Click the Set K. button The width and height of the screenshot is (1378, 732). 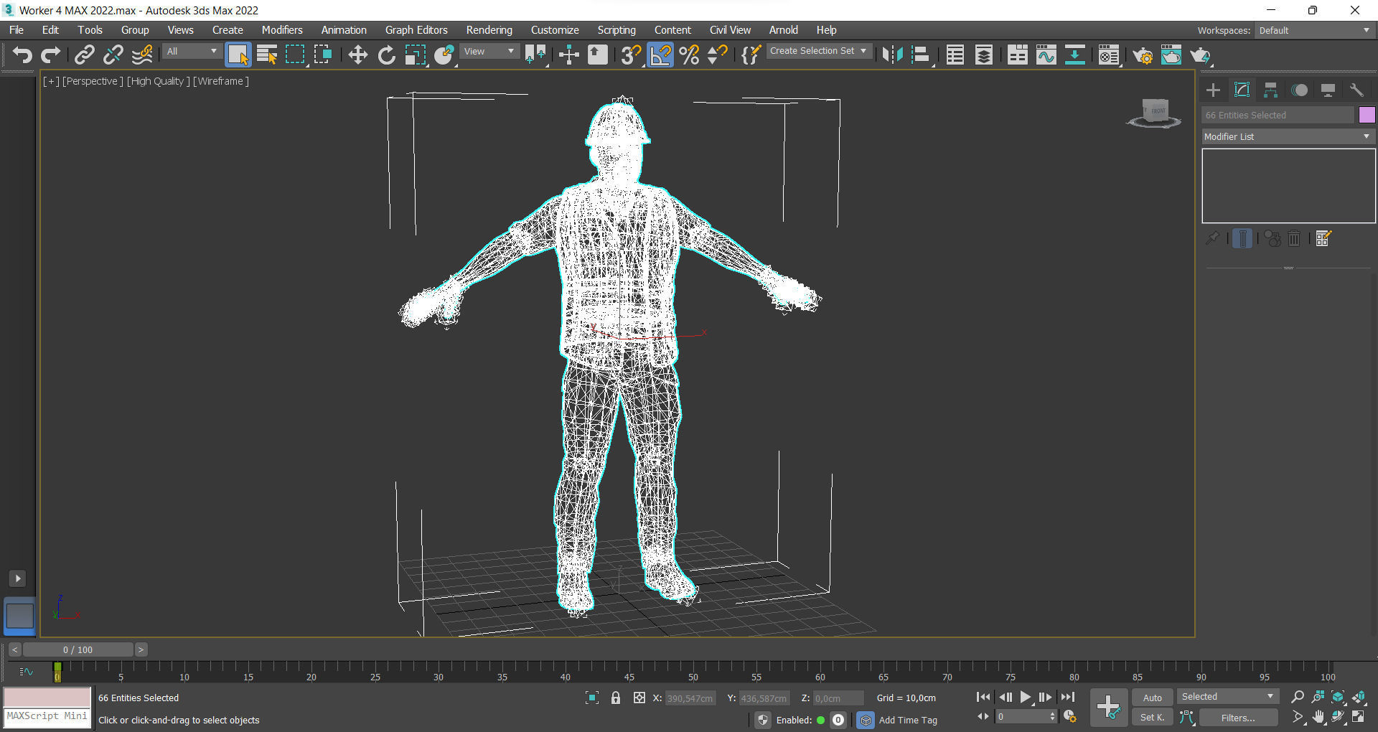pyautogui.click(x=1152, y=717)
